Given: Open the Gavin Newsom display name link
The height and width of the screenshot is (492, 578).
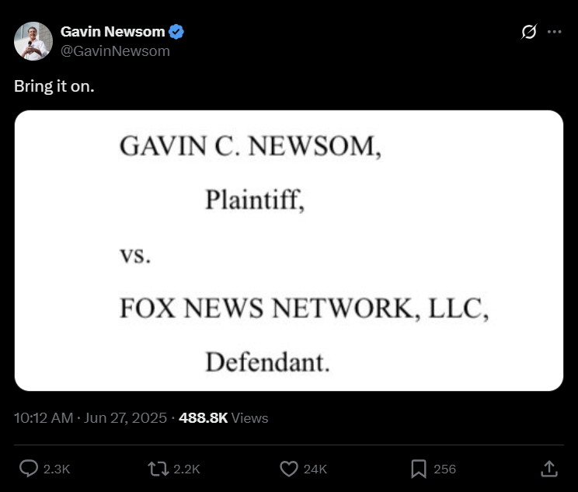Looking at the screenshot, I should [x=113, y=32].
